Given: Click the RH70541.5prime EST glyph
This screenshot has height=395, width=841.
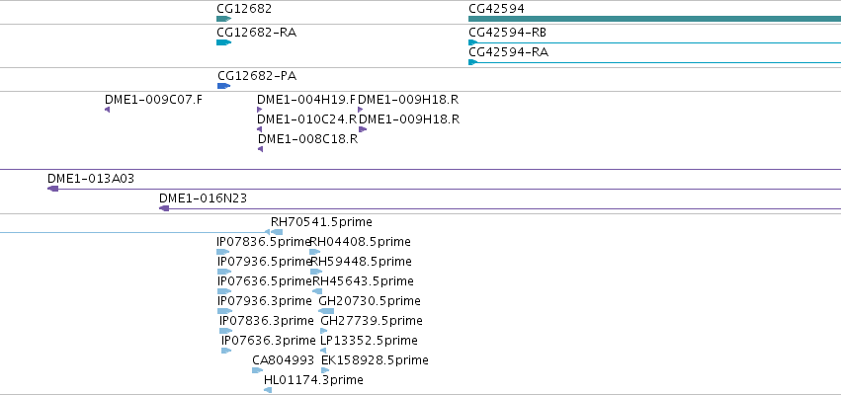Looking at the screenshot, I should coord(277,232).
